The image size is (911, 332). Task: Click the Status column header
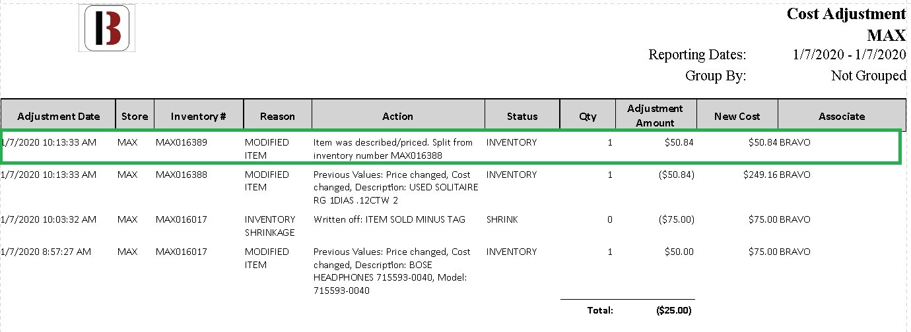click(522, 116)
